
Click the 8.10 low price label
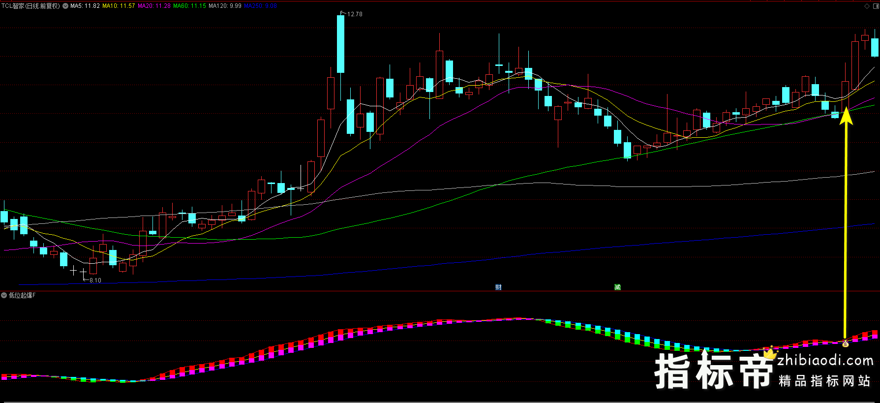coord(95,280)
